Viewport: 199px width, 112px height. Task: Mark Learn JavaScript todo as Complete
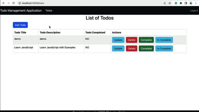(x=146, y=49)
